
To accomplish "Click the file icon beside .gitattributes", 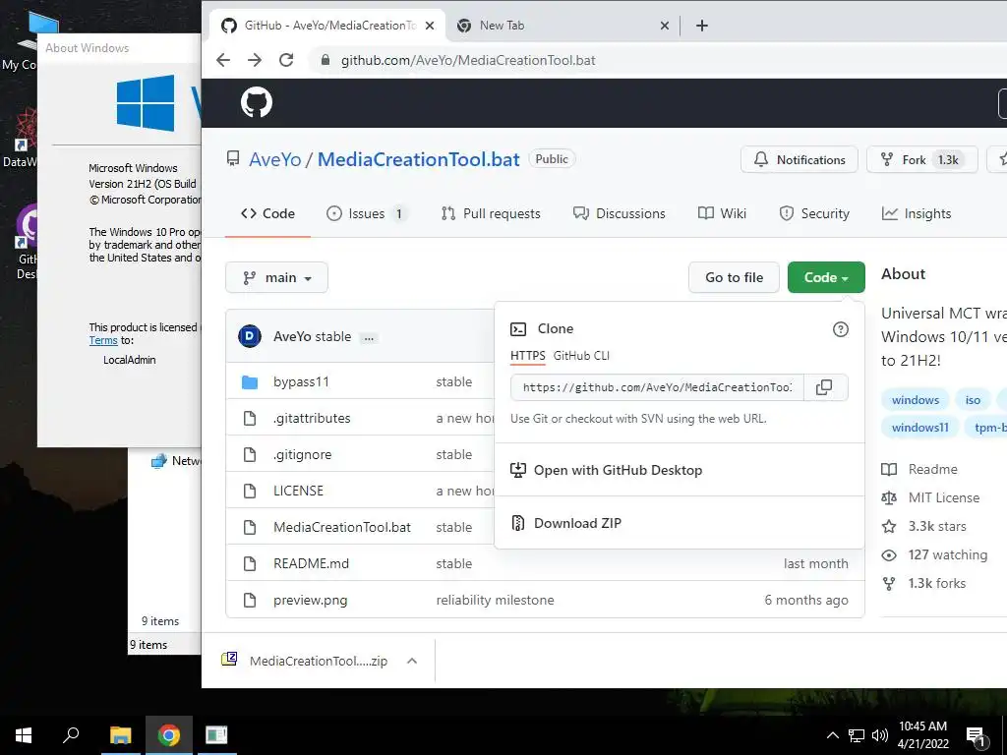I will click(x=250, y=419).
